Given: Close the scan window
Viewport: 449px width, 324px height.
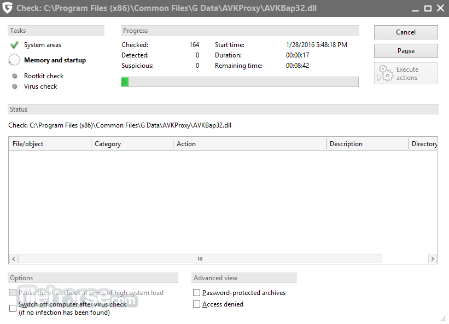Looking at the screenshot, I should tap(440, 8).
